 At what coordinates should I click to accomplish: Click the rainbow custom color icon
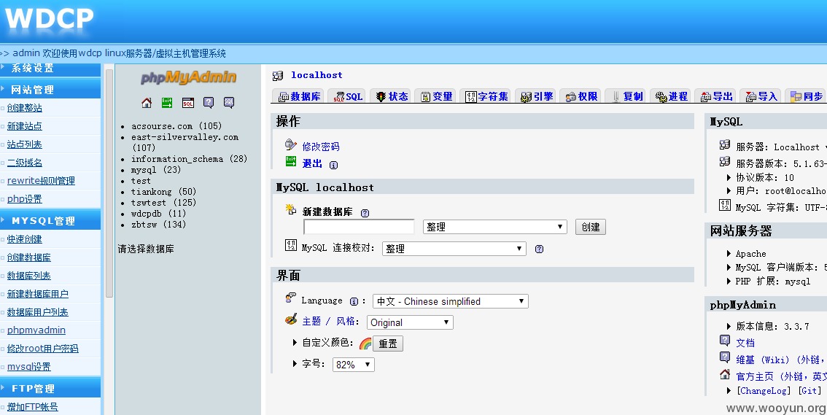[x=365, y=344]
